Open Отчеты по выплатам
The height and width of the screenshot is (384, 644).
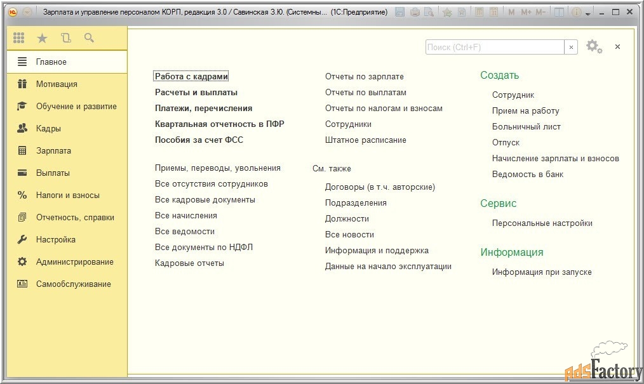(x=366, y=92)
